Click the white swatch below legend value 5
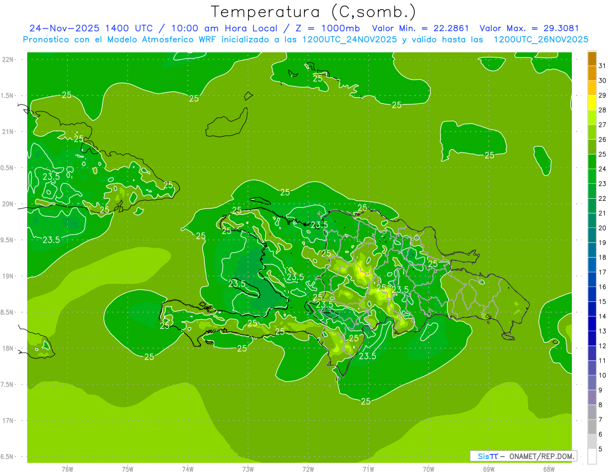Viewport: 616px width, 476px height. (x=592, y=456)
